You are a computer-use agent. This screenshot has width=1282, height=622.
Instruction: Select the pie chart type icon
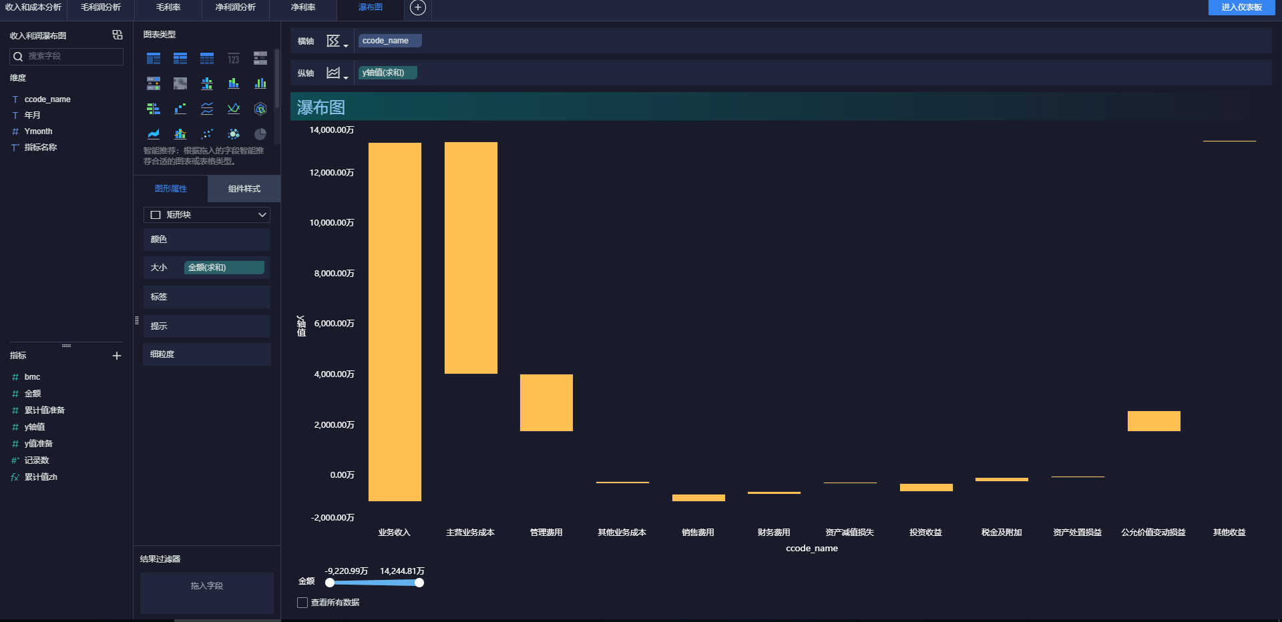click(260, 134)
